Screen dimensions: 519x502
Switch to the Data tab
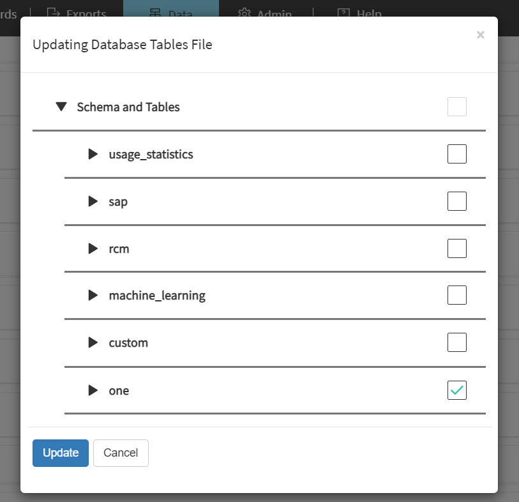[171, 13]
